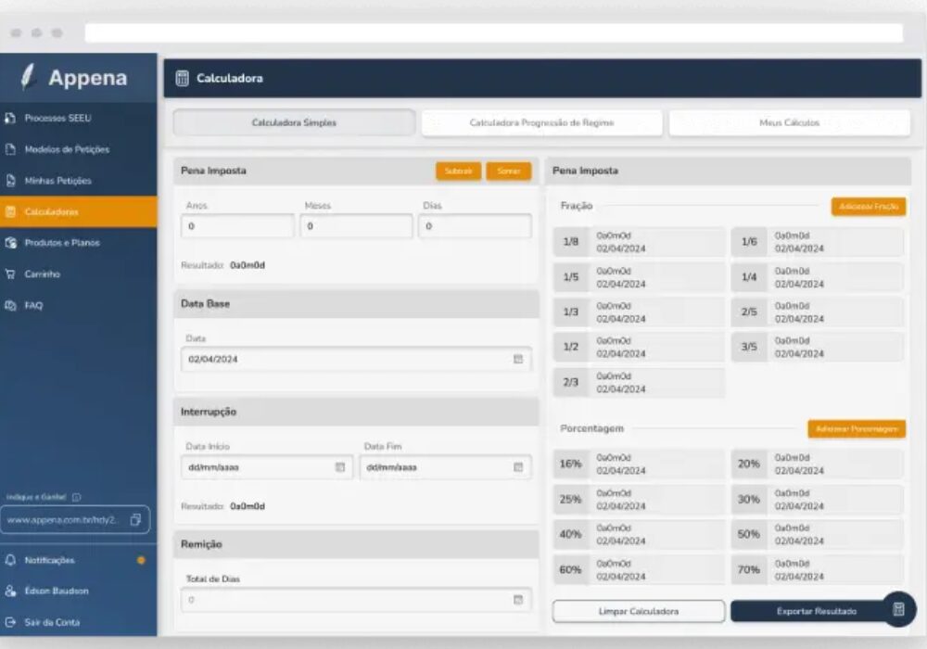Click the Adicionar Fração button
The image size is (927, 649).
click(868, 207)
